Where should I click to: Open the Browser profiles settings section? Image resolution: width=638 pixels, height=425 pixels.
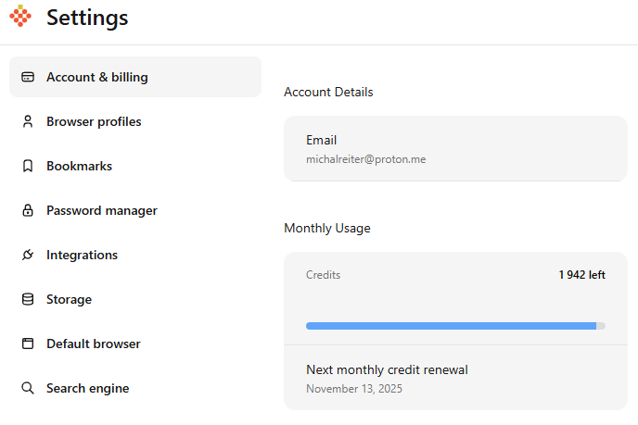(94, 121)
